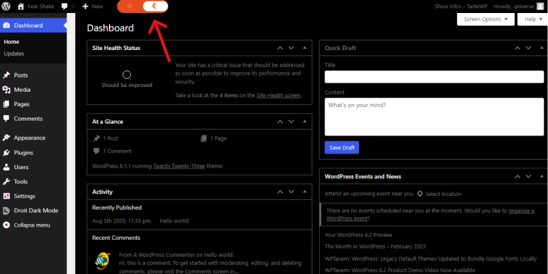This screenshot has width=548, height=274.
Task: Click the Collapse menu arrow icon
Action: coord(6,225)
